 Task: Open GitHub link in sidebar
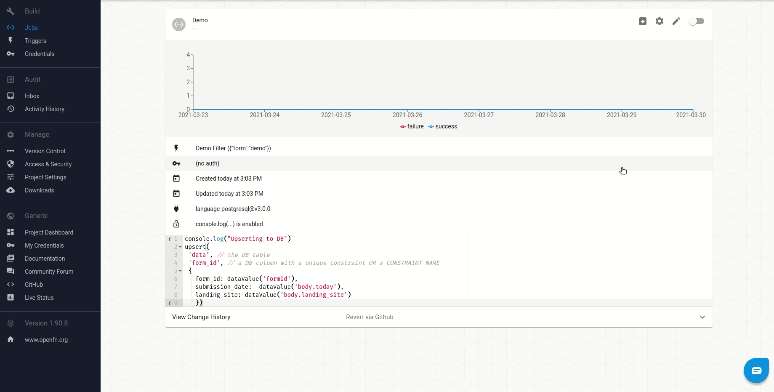[34, 285]
